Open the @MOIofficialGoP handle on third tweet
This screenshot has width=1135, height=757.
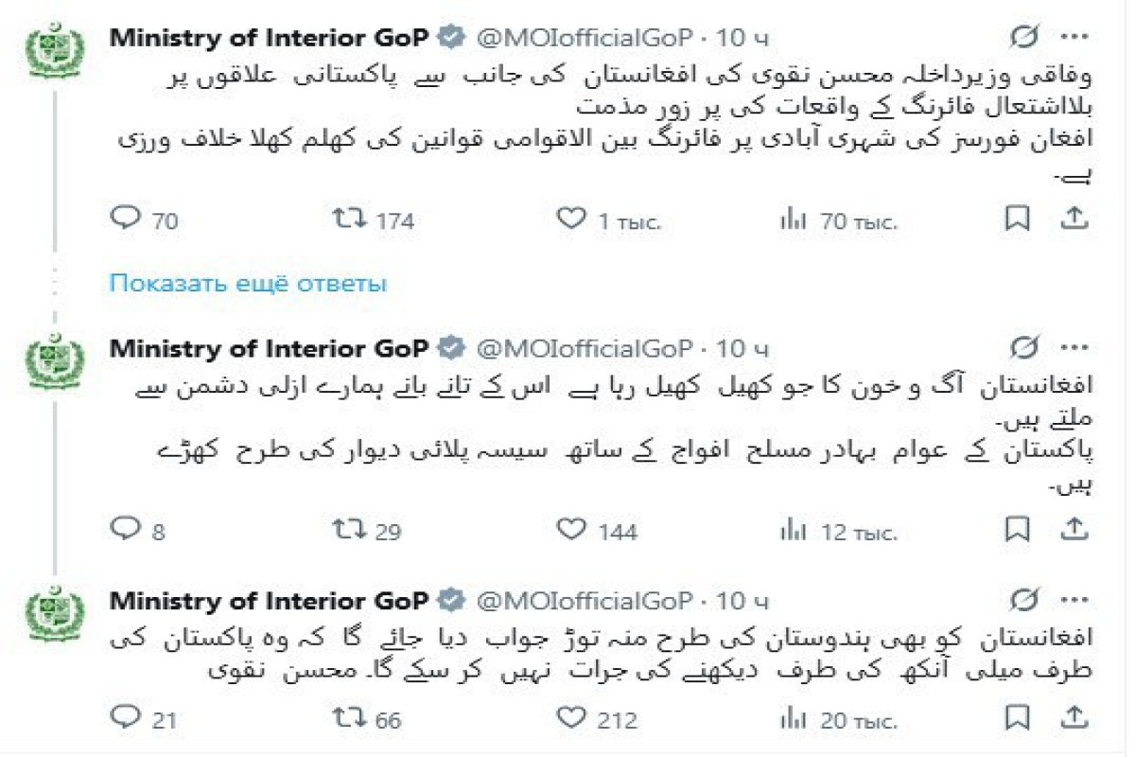(583, 600)
